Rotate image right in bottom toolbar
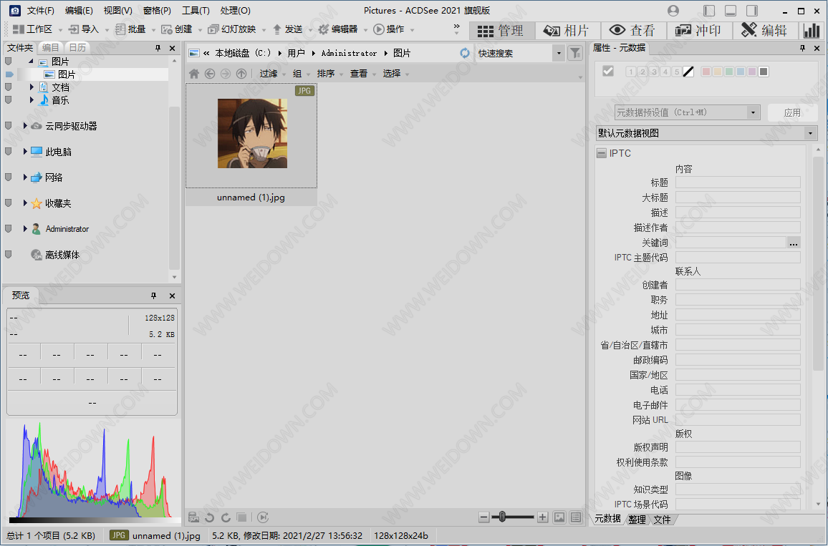Viewport: 828px width, 546px height. click(226, 517)
